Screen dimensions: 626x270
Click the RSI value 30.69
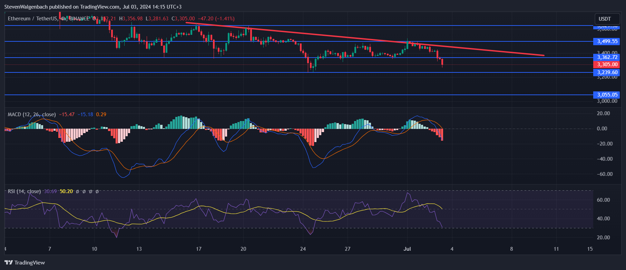[50, 191]
